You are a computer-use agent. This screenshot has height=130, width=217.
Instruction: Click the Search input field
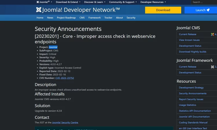[204, 2]
